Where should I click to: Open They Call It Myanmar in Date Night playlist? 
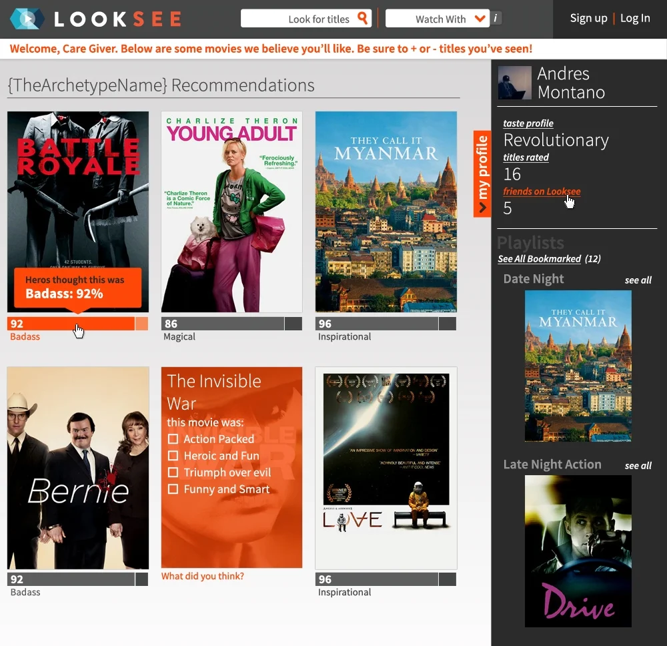[x=578, y=366]
